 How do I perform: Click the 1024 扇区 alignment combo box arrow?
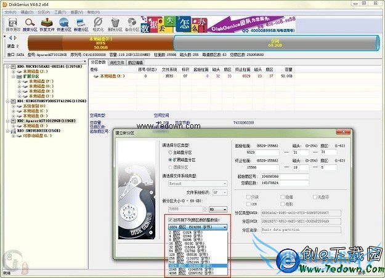(224, 227)
